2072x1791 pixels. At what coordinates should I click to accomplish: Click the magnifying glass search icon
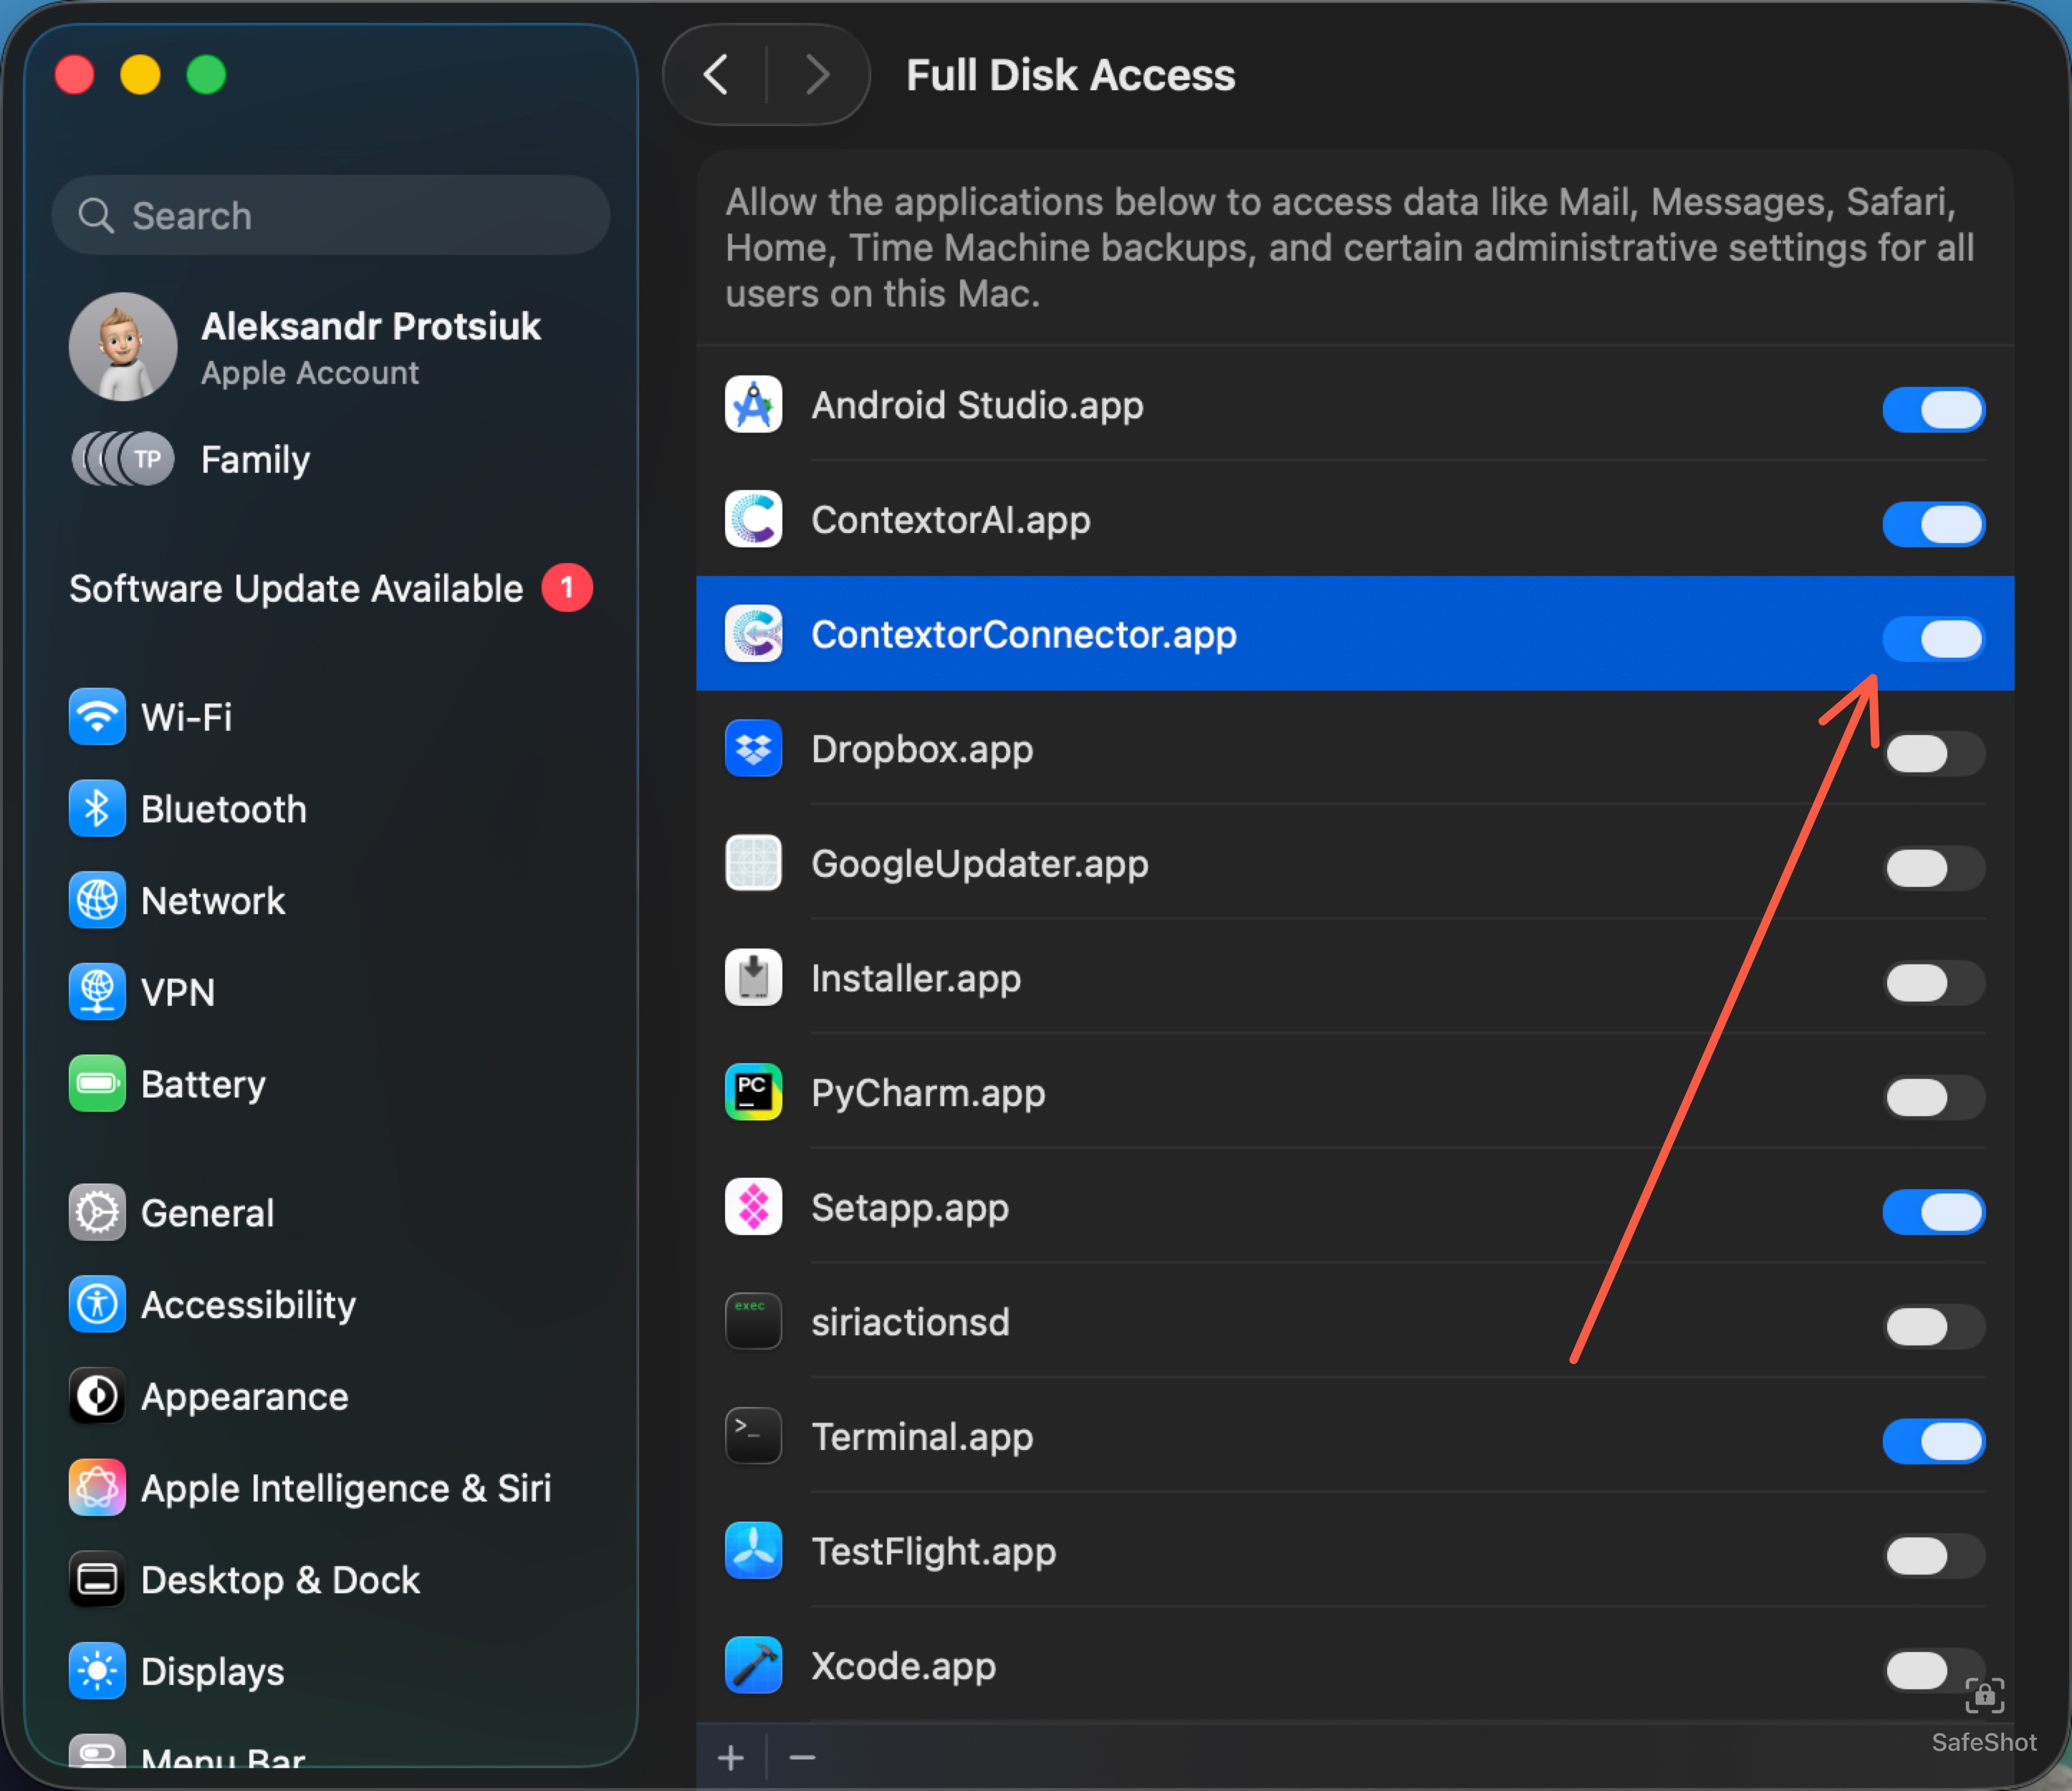(96, 215)
